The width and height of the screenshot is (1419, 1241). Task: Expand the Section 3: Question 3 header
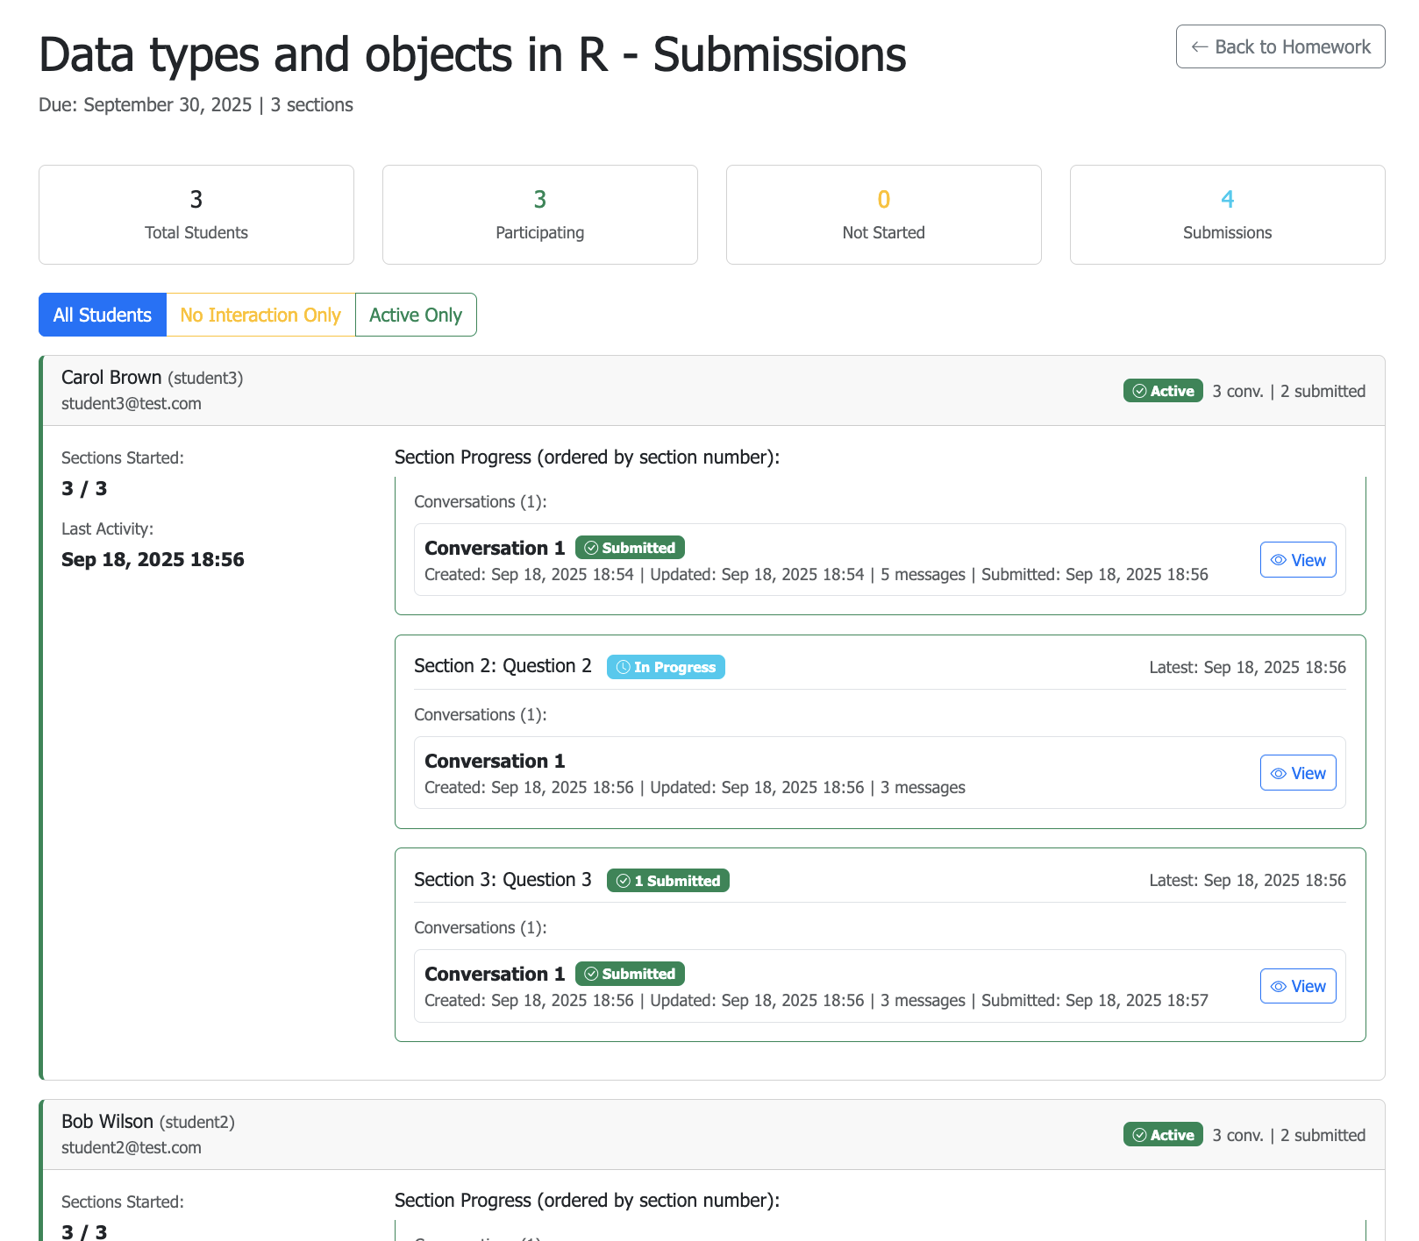[x=503, y=881]
